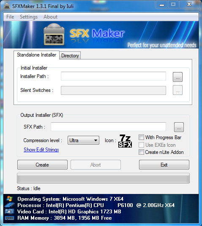Click the Exit button

164,164
